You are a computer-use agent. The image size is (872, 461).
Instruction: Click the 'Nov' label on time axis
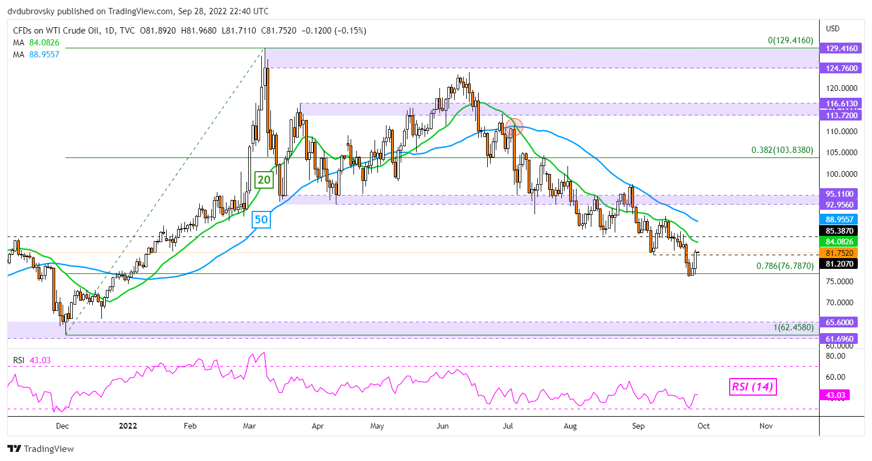(x=766, y=426)
